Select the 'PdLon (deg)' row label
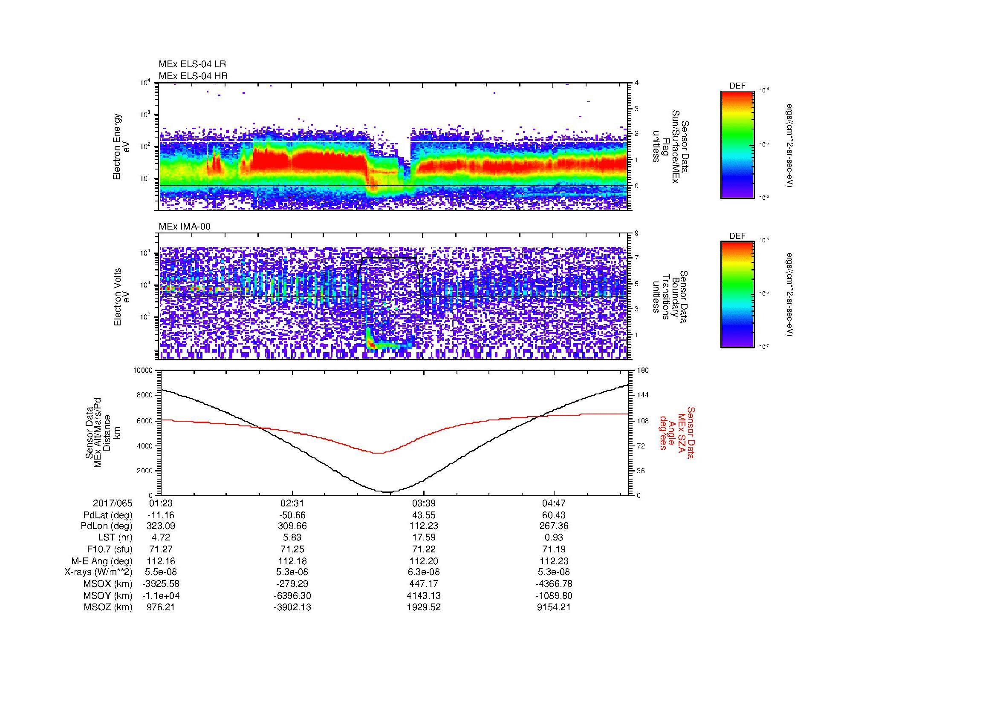 click(x=107, y=526)
